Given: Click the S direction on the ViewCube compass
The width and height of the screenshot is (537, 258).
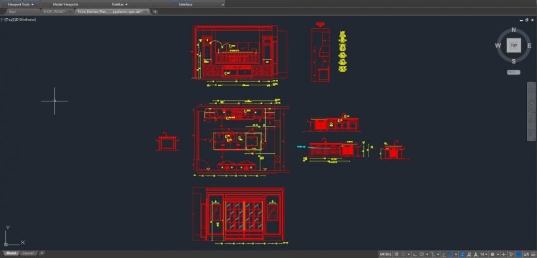Looking at the screenshot, I should tap(514, 61).
